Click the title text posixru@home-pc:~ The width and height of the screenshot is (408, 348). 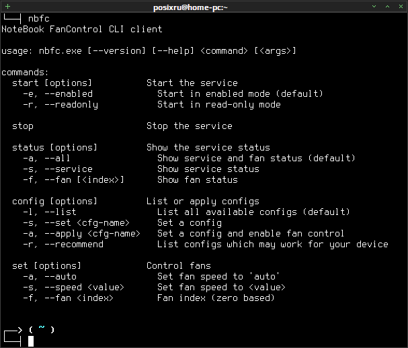pos(190,7)
